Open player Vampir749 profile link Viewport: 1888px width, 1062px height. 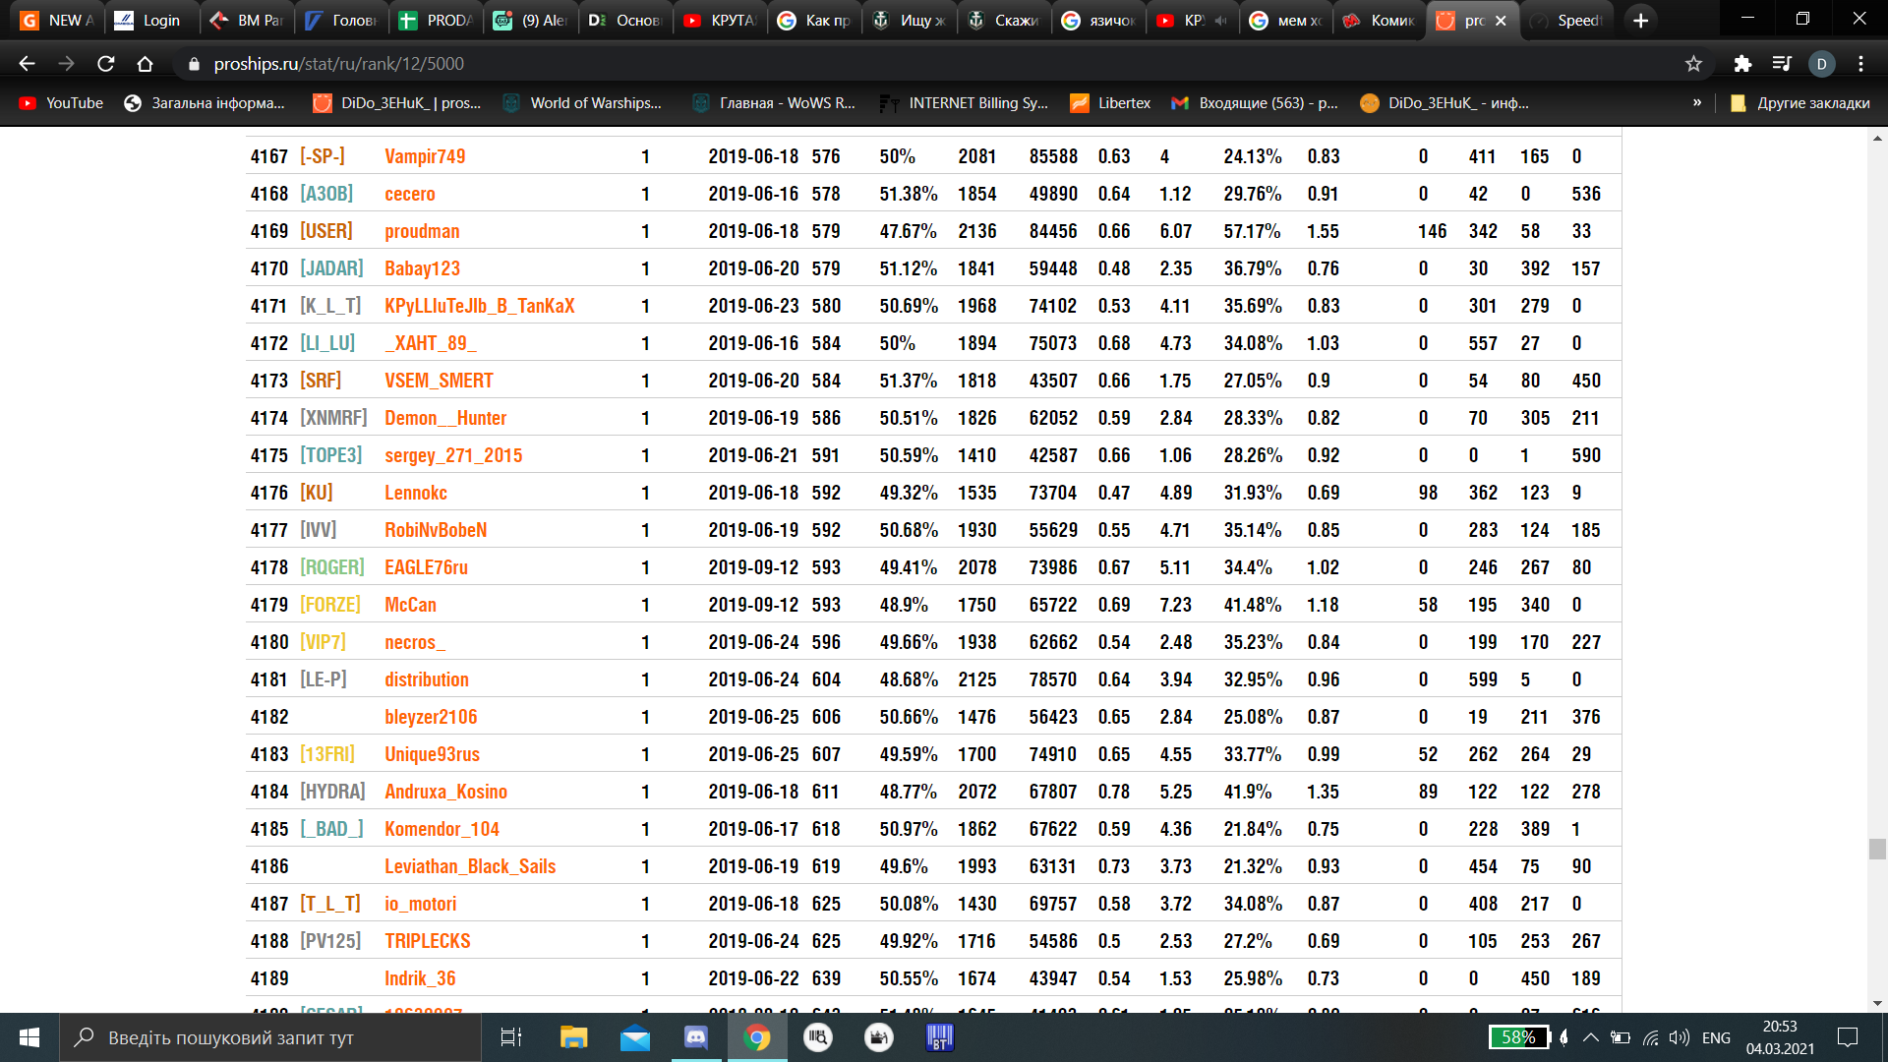point(425,156)
